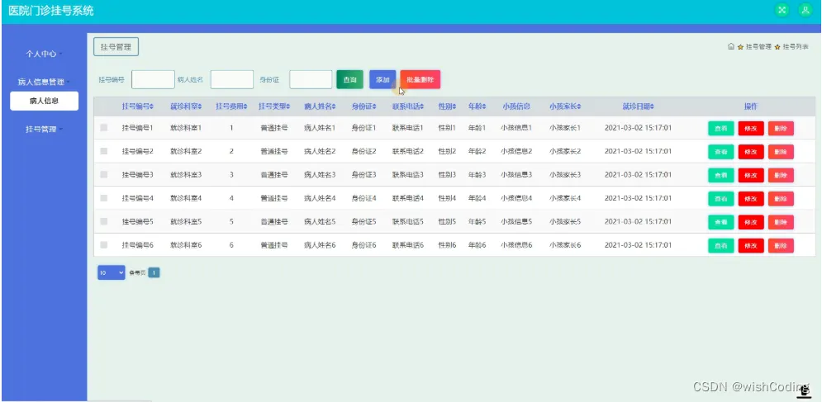This screenshot has width=822, height=402.
Task: Select cell 身份证1
Action: pyautogui.click(x=363, y=128)
